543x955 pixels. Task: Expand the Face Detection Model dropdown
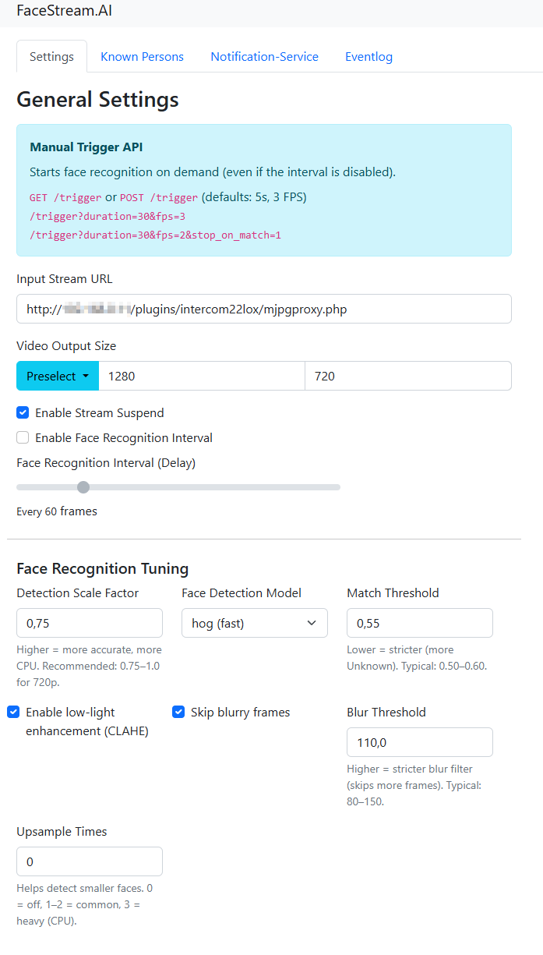255,623
